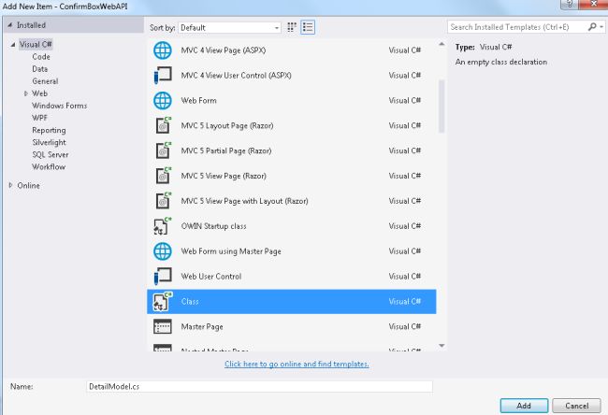608x415 pixels.
Task: Click the search magnifier icon
Action: 592,27
